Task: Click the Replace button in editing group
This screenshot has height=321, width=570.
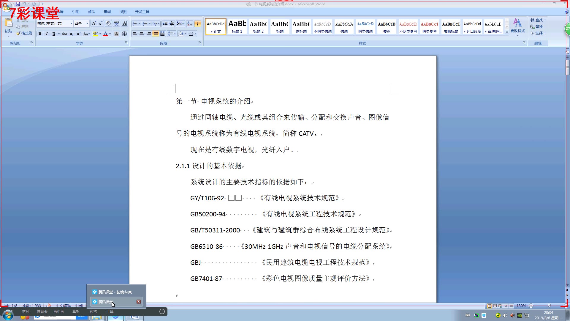Action: click(x=537, y=26)
